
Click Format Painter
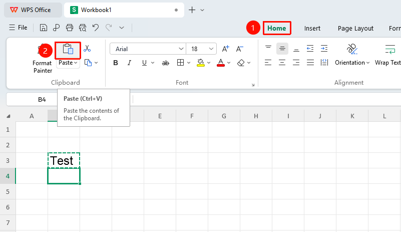42,67
